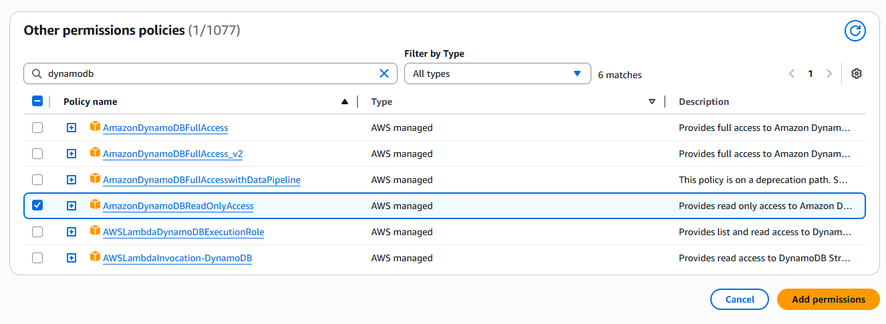Open the Filter by Type dropdown
This screenshot has height=324, width=886.
498,73
